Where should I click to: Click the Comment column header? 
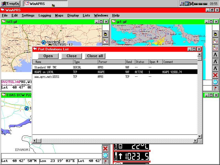180,62
